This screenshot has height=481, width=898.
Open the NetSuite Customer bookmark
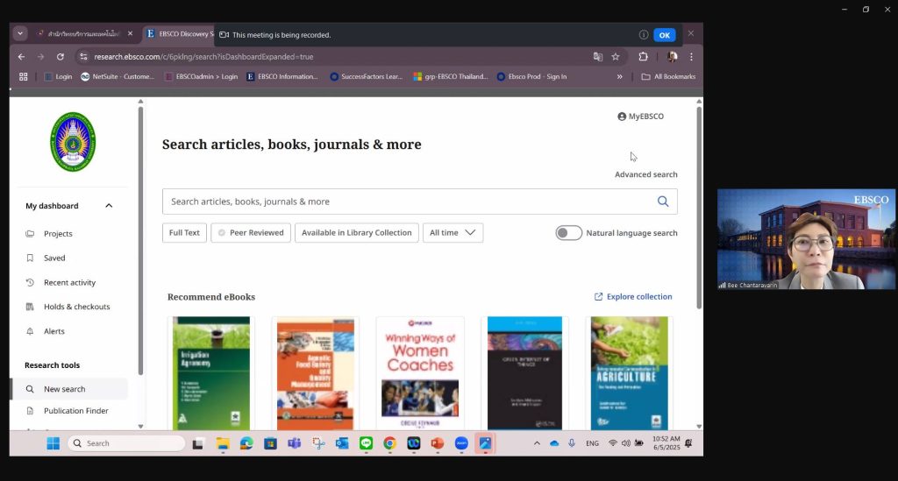coord(118,76)
